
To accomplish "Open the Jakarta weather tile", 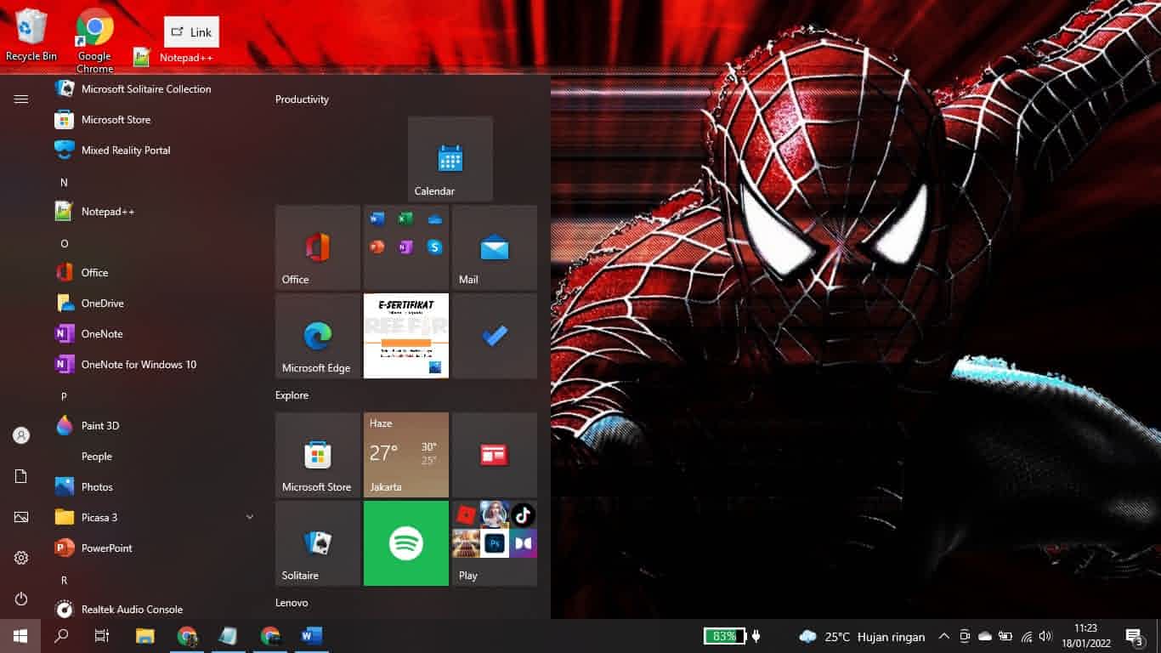I will [406, 455].
